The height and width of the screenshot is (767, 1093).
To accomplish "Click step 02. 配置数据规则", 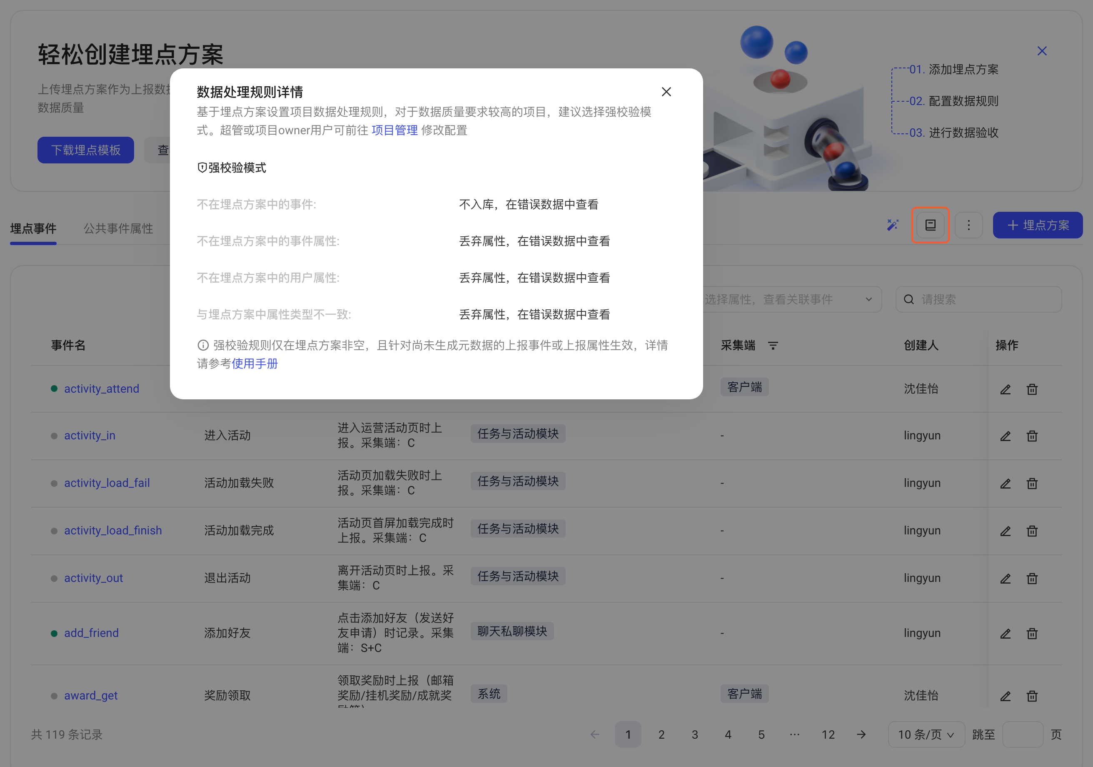I will point(953,101).
